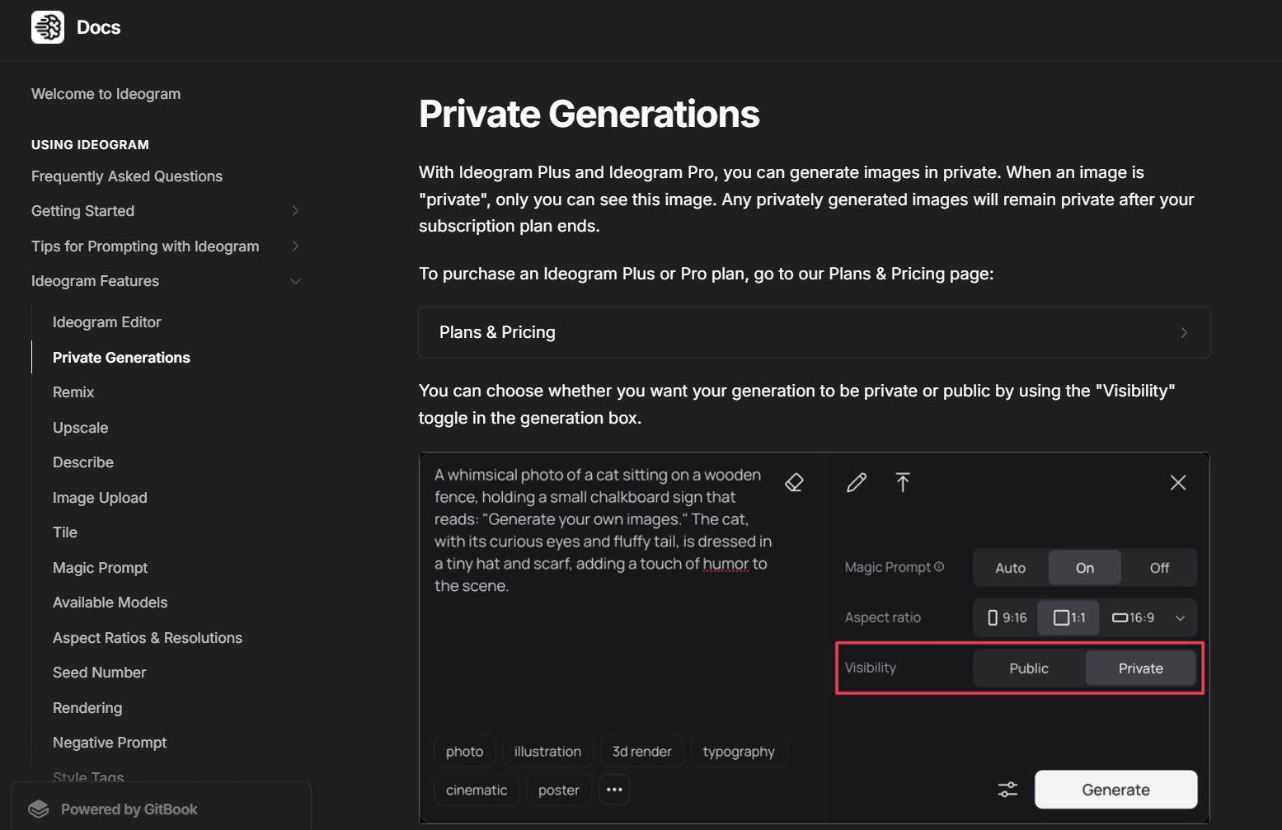The height and width of the screenshot is (830, 1282).
Task: Navigate to Negative Prompt in the sidebar
Action: pyautogui.click(x=110, y=742)
